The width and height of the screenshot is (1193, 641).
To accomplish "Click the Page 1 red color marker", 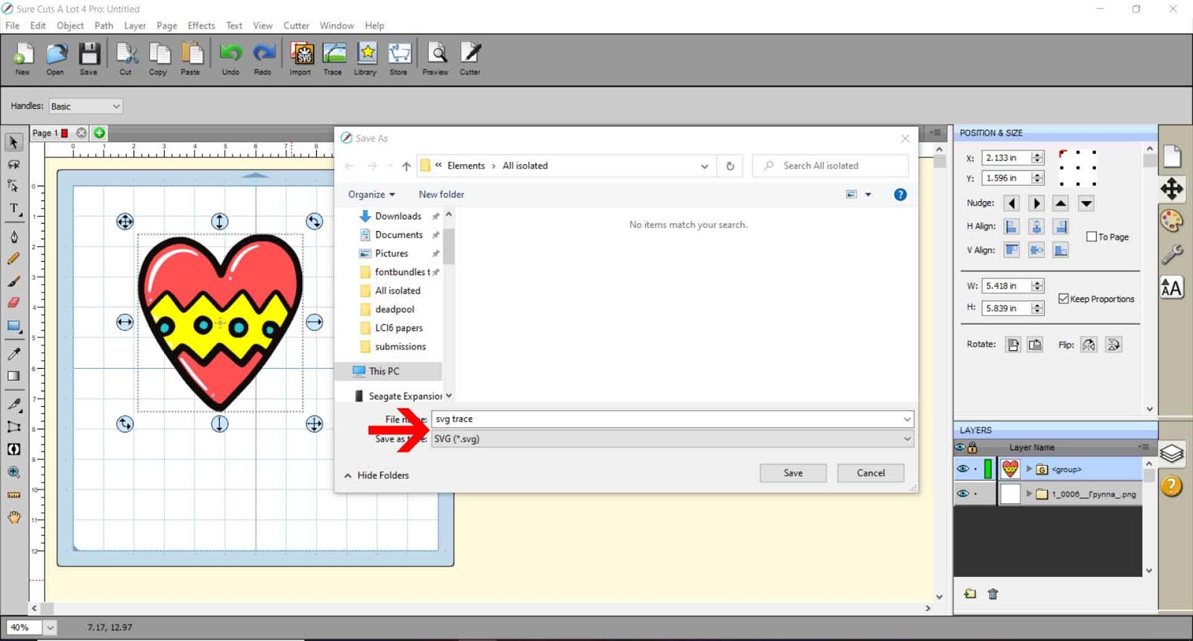I will [65, 133].
